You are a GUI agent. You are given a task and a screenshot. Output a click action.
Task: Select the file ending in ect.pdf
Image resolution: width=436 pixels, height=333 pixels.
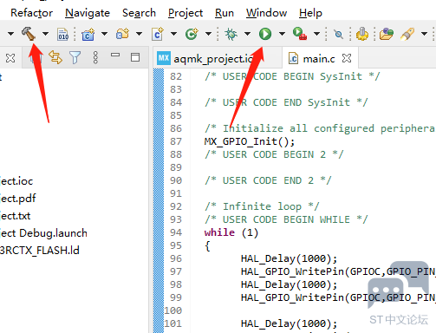pos(17,199)
